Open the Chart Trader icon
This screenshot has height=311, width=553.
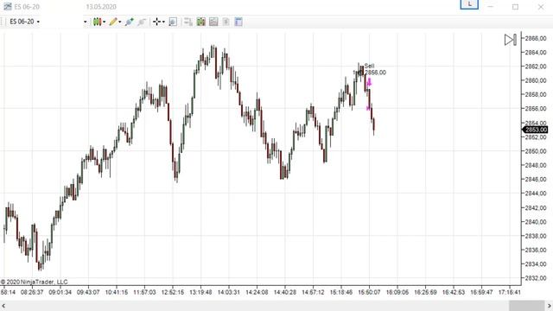(x=188, y=22)
